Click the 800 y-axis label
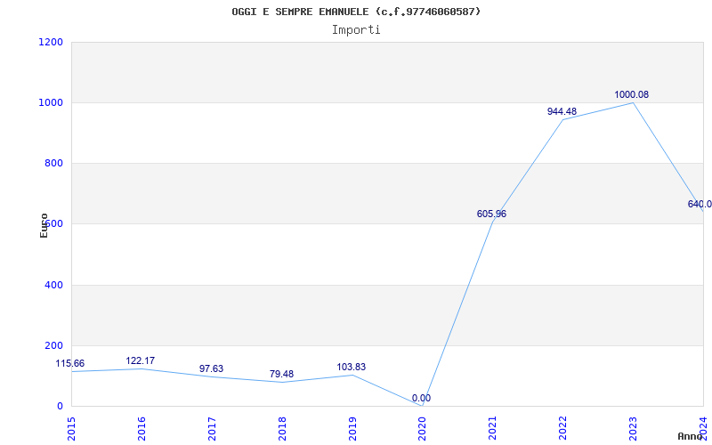 click(x=53, y=163)
